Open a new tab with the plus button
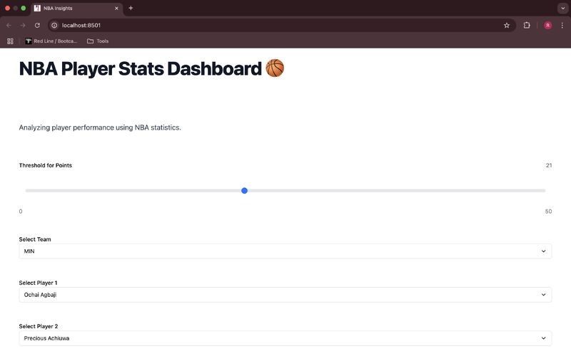The width and height of the screenshot is (571, 356). click(131, 8)
